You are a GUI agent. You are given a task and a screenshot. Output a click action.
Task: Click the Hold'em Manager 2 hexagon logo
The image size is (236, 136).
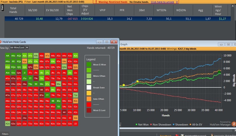tap(234, 124)
